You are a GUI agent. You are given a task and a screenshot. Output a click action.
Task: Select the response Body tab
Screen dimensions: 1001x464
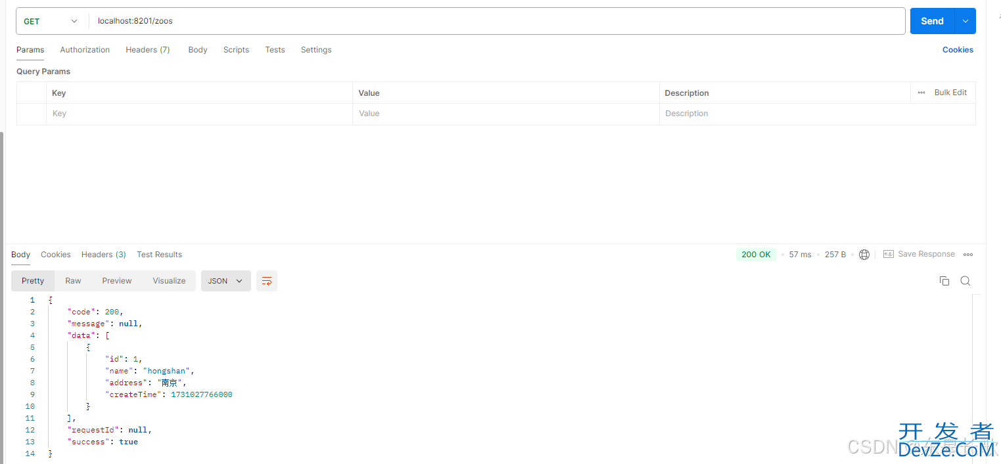click(21, 255)
